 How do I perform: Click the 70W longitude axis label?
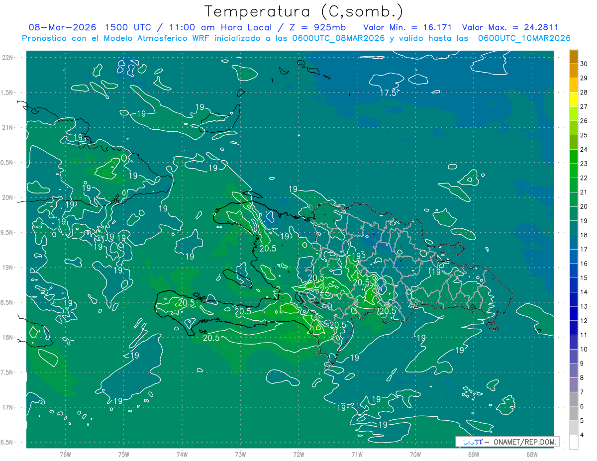click(415, 454)
